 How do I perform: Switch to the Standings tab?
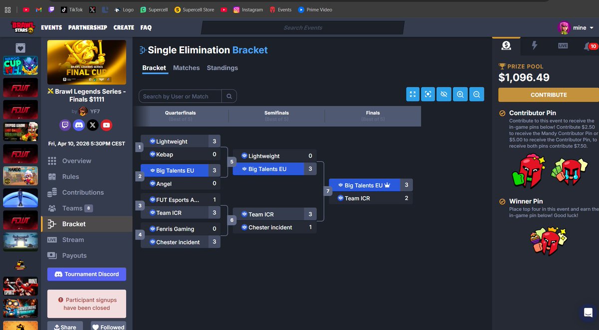(222, 68)
